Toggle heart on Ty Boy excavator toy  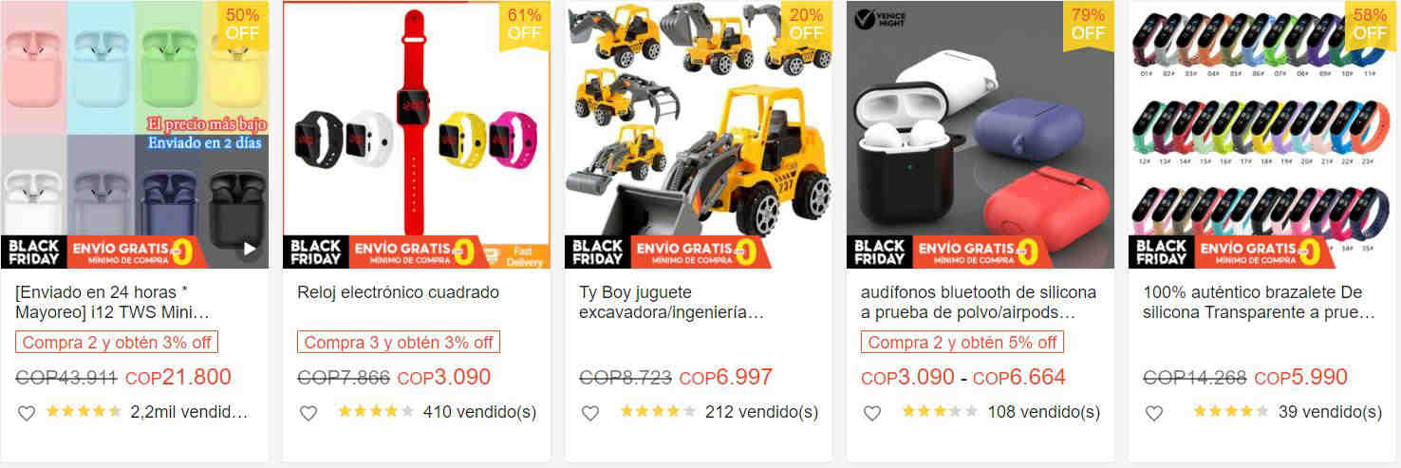pyautogui.click(x=590, y=413)
